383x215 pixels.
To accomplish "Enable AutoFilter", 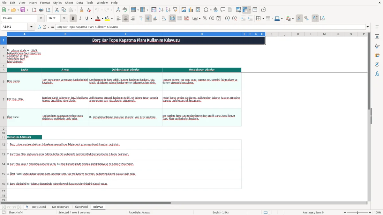I will click(175, 10).
